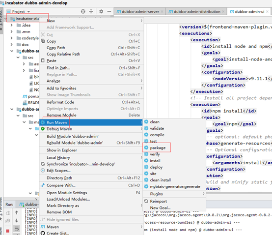Click the locate/scroll-from-source target icon
Image resolution: width=272 pixels, height=235 pixels.
(x=83, y=11)
